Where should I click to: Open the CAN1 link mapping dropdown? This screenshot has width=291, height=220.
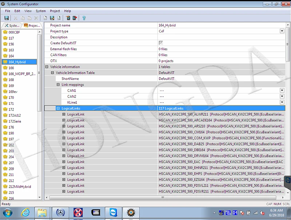[x=282, y=90]
